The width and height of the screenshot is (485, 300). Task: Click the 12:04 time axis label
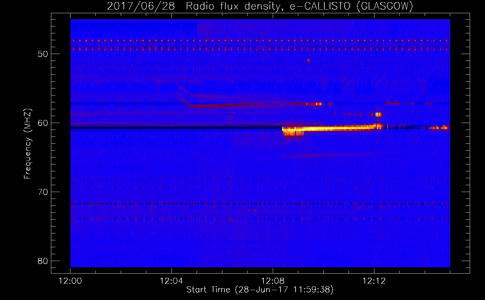click(171, 281)
